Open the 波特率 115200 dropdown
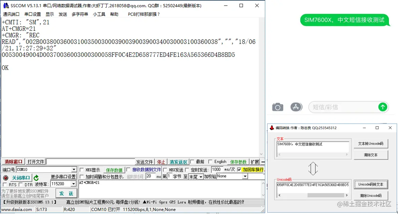Image resolution: width=398 pixels, height=214 pixels. [74, 184]
